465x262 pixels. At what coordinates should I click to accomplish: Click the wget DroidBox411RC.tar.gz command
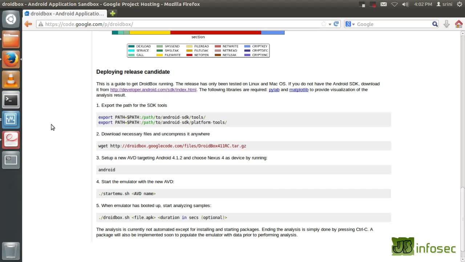pyautogui.click(x=172, y=146)
